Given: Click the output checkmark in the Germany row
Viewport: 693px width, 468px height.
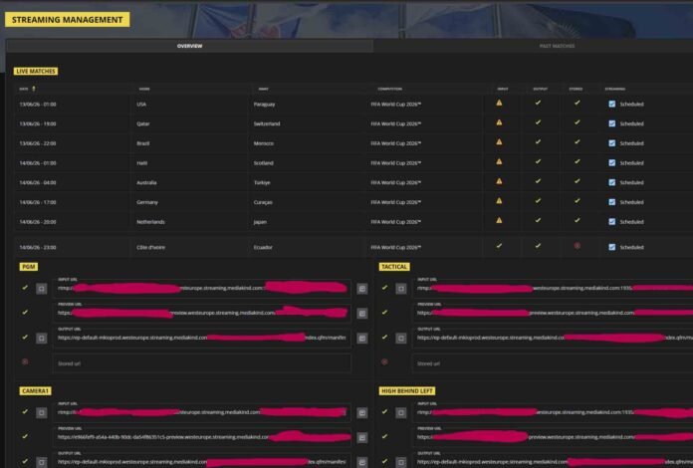Looking at the screenshot, I should [538, 200].
